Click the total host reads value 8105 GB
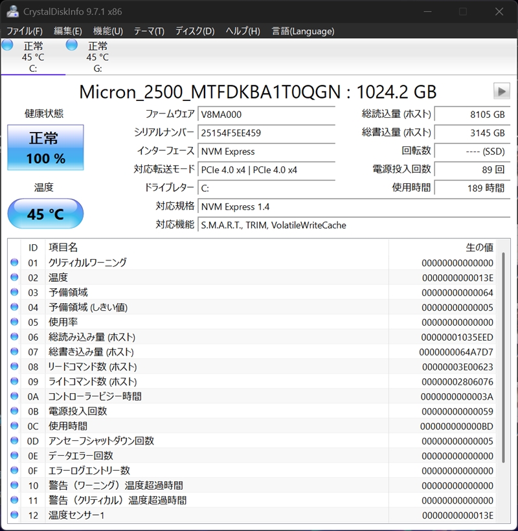Screen dimensions: 518x531 click(x=472, y=115)
